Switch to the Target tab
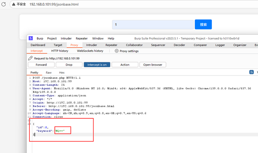This screenshot has width=258, height=153. point(58,45)
